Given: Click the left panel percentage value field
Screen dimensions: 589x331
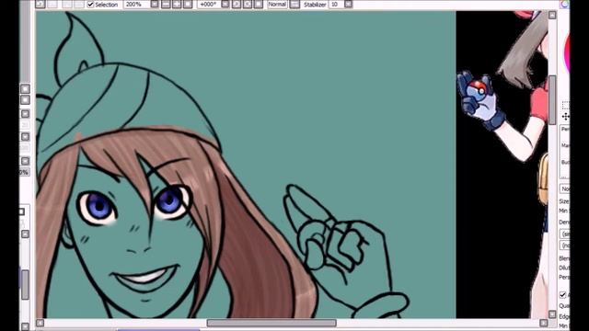Looking at the screenshot, I should point(24,172).
